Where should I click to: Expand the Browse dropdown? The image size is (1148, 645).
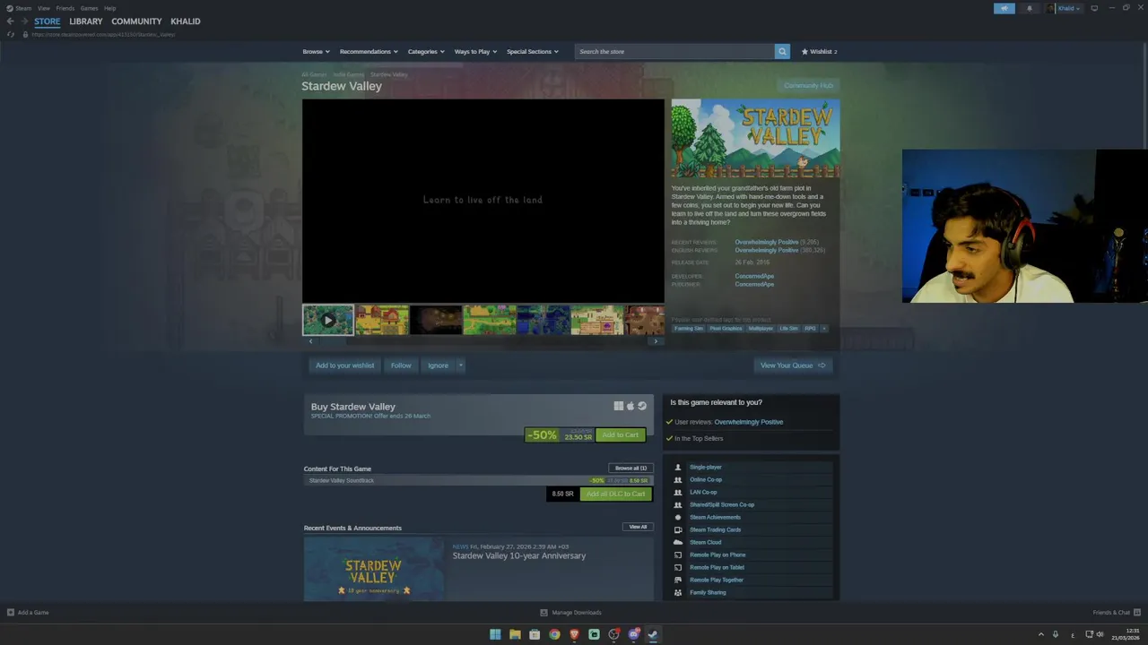coord(316,51)
